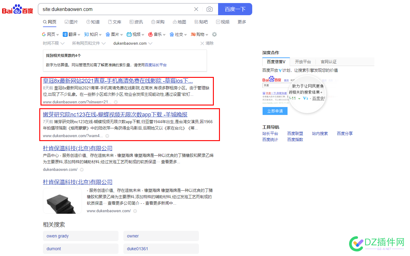The height and width of the screenshot is (256, 410).
Task: Click snapshot arrow next to www.dukenbaowen.com/ URL
Action: coord(135,211)
